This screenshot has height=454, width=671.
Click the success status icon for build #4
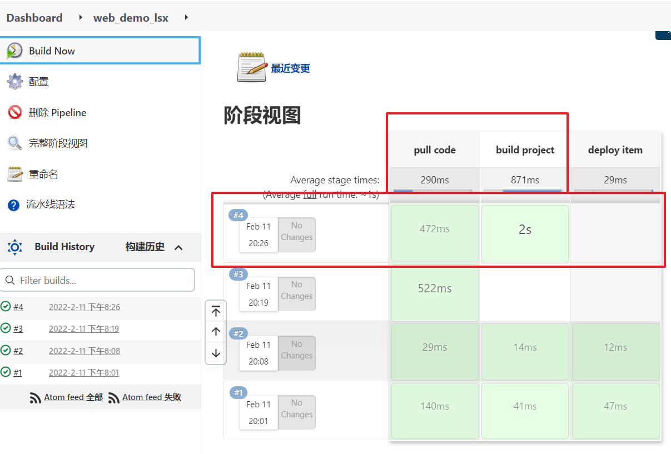6,307
